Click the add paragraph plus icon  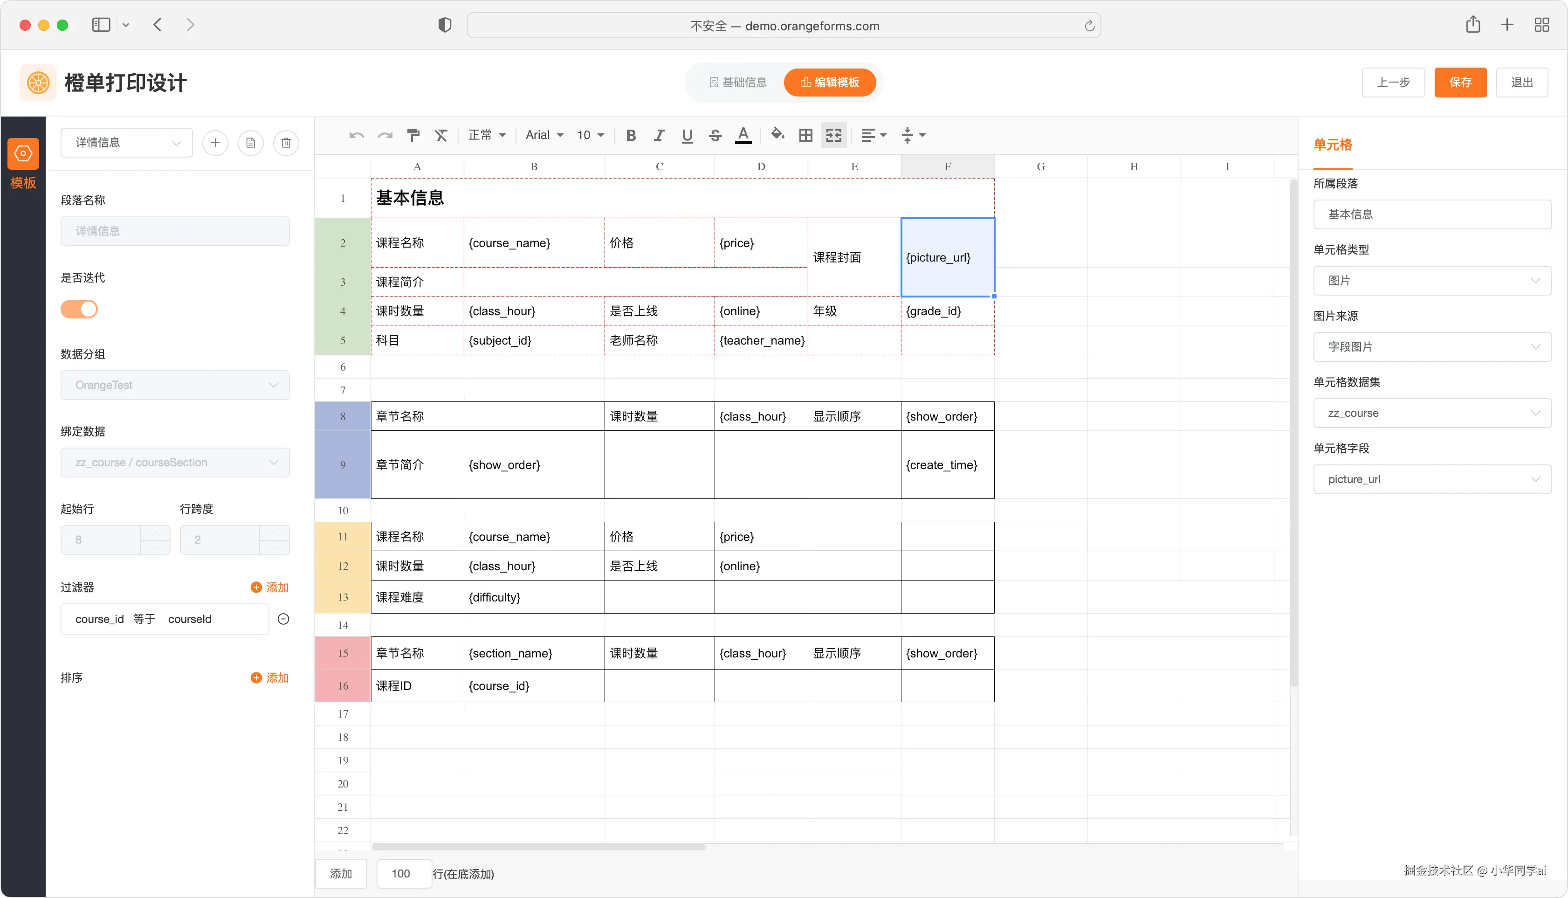pos(215,143)
